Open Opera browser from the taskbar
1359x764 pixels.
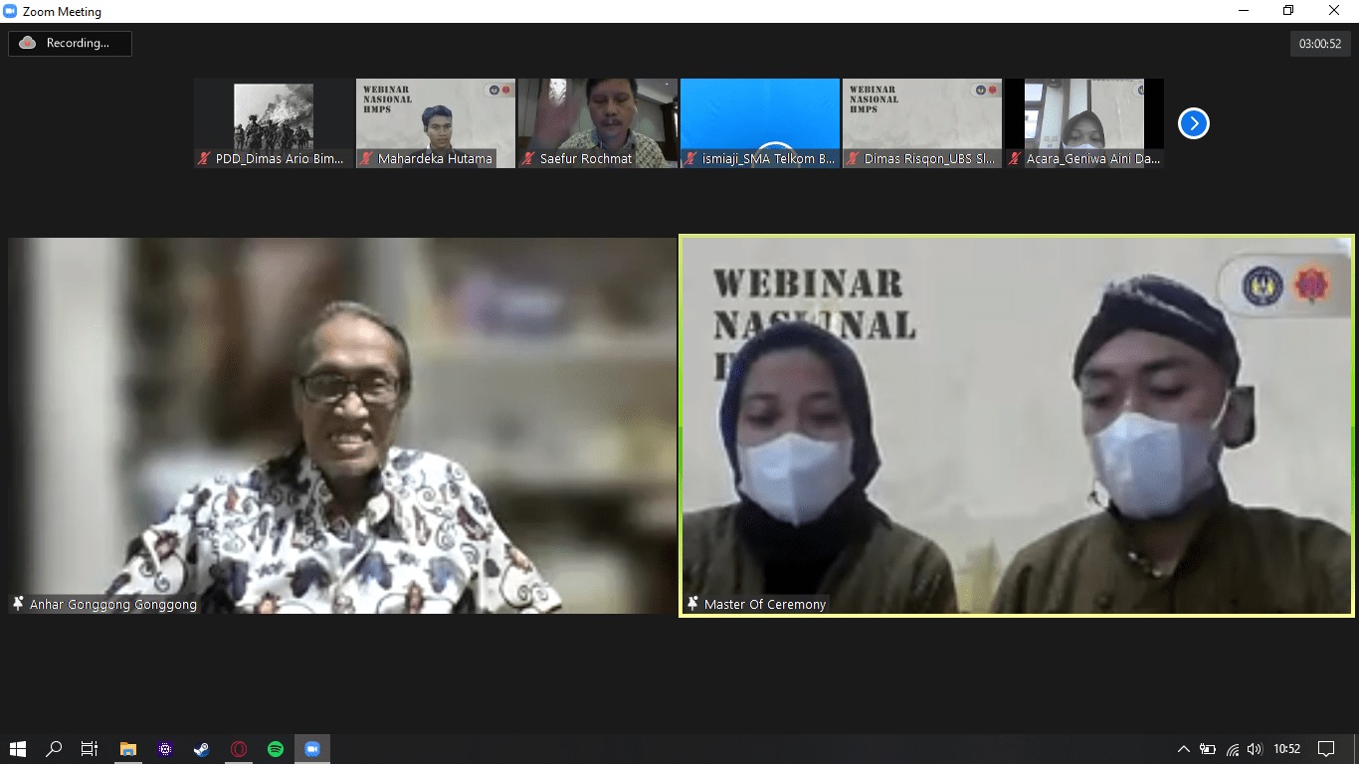239,749
